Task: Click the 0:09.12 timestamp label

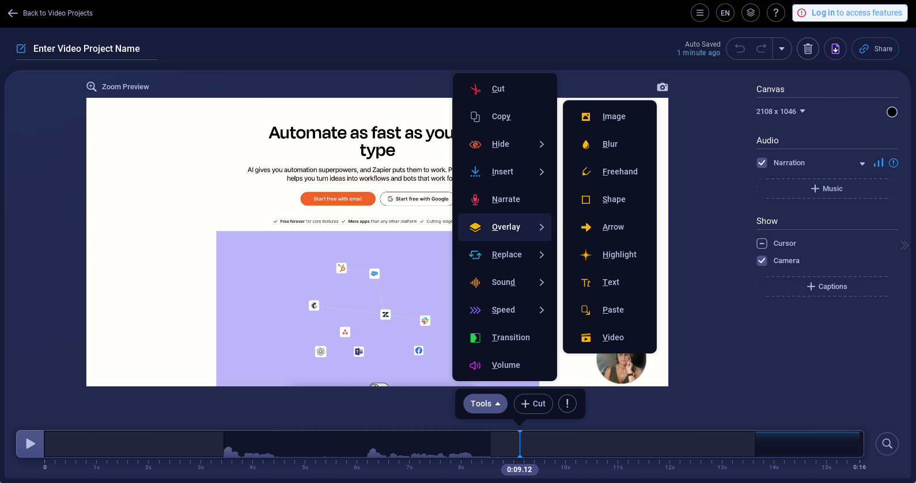Action: pos(519,469)
